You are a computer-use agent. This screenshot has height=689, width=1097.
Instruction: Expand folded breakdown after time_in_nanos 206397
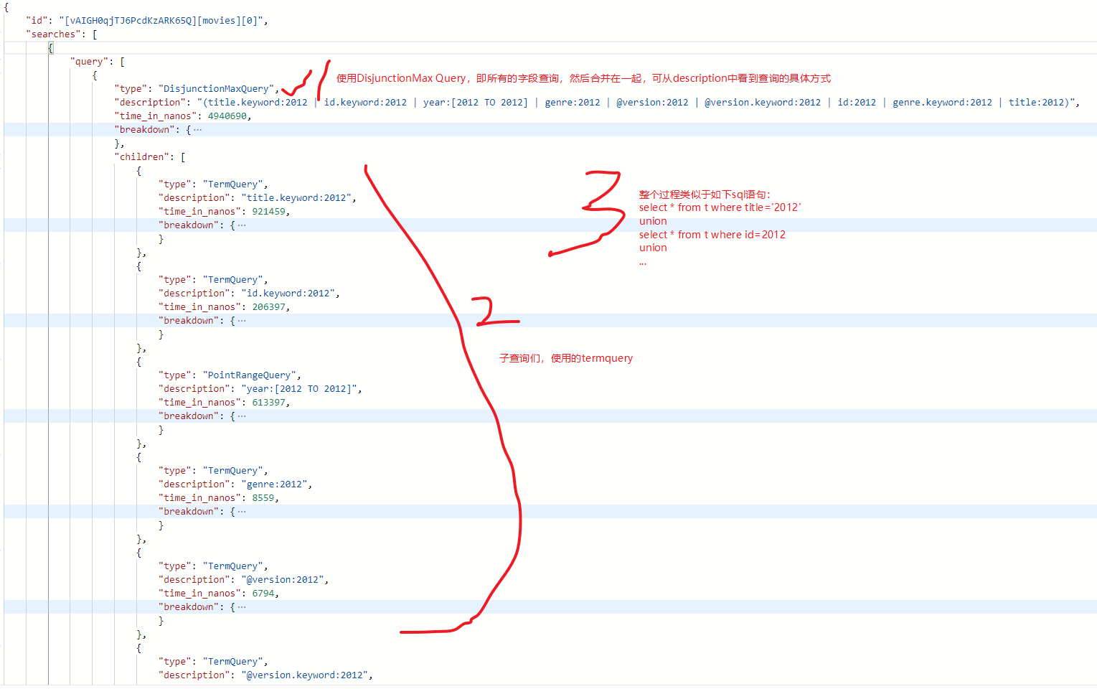[242, 321]
